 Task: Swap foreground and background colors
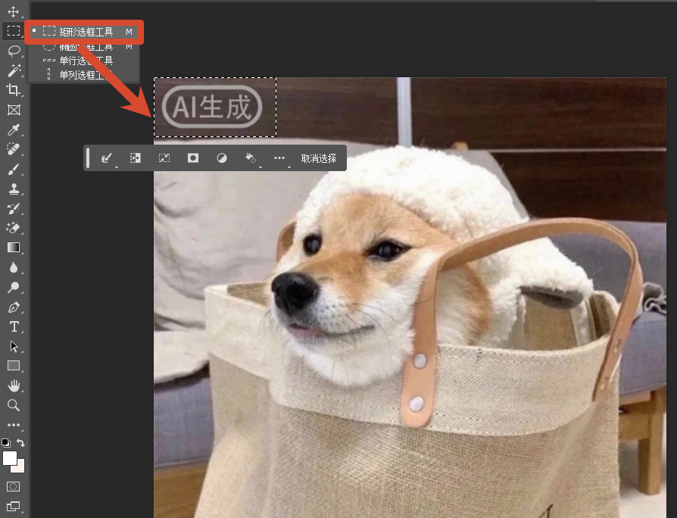coord(20,442)
